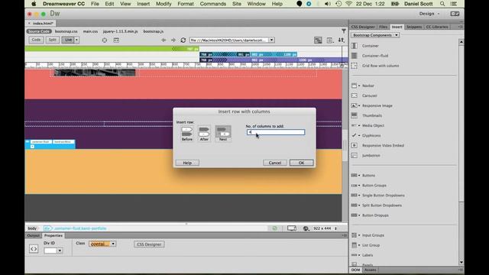
Task: Insert Input Groups component
Action: [373, 235]
